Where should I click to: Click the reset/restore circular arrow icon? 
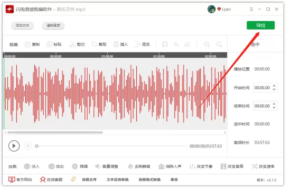[165, 44]
